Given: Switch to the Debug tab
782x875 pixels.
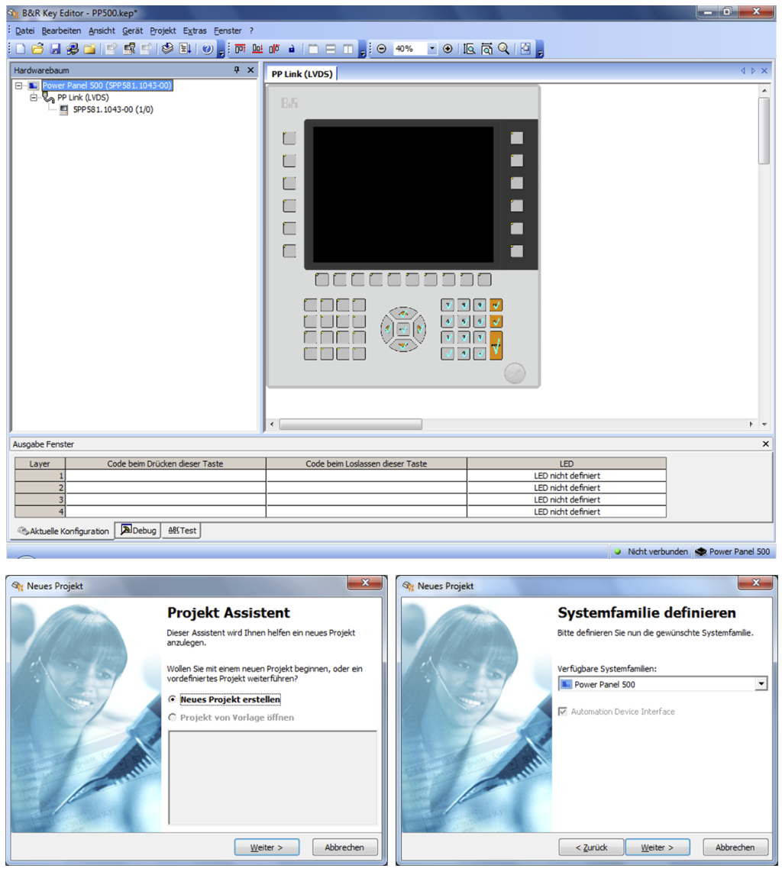Looking at the screenshot, I should [138, 531].
